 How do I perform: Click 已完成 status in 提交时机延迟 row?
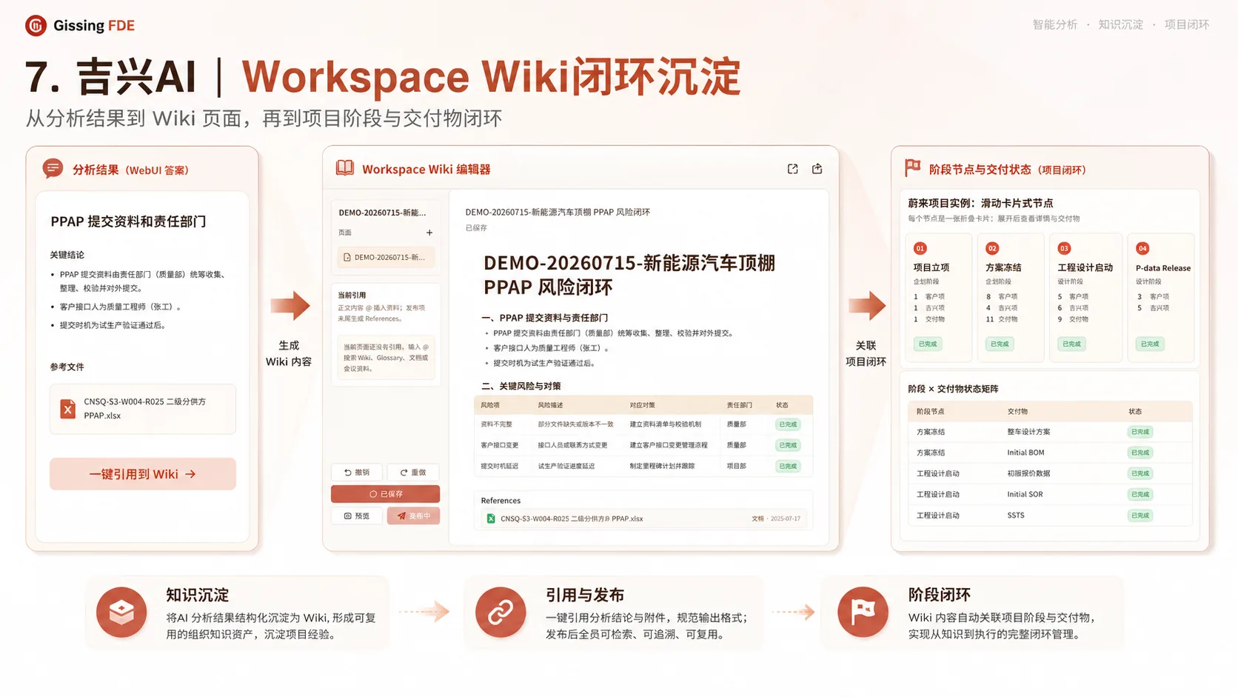(788, 466)
